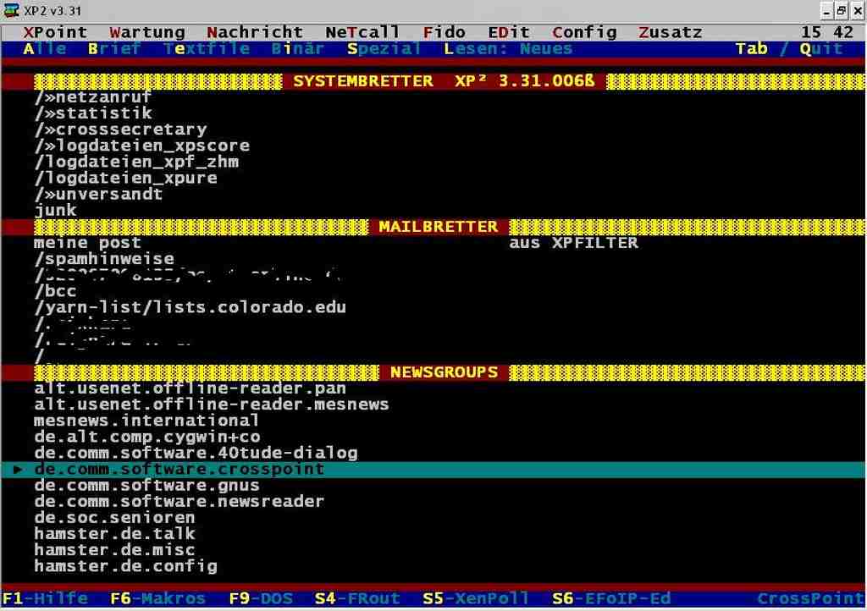Select /yarn-list/lists.colorado.edu mail board

tap(190, 307)
